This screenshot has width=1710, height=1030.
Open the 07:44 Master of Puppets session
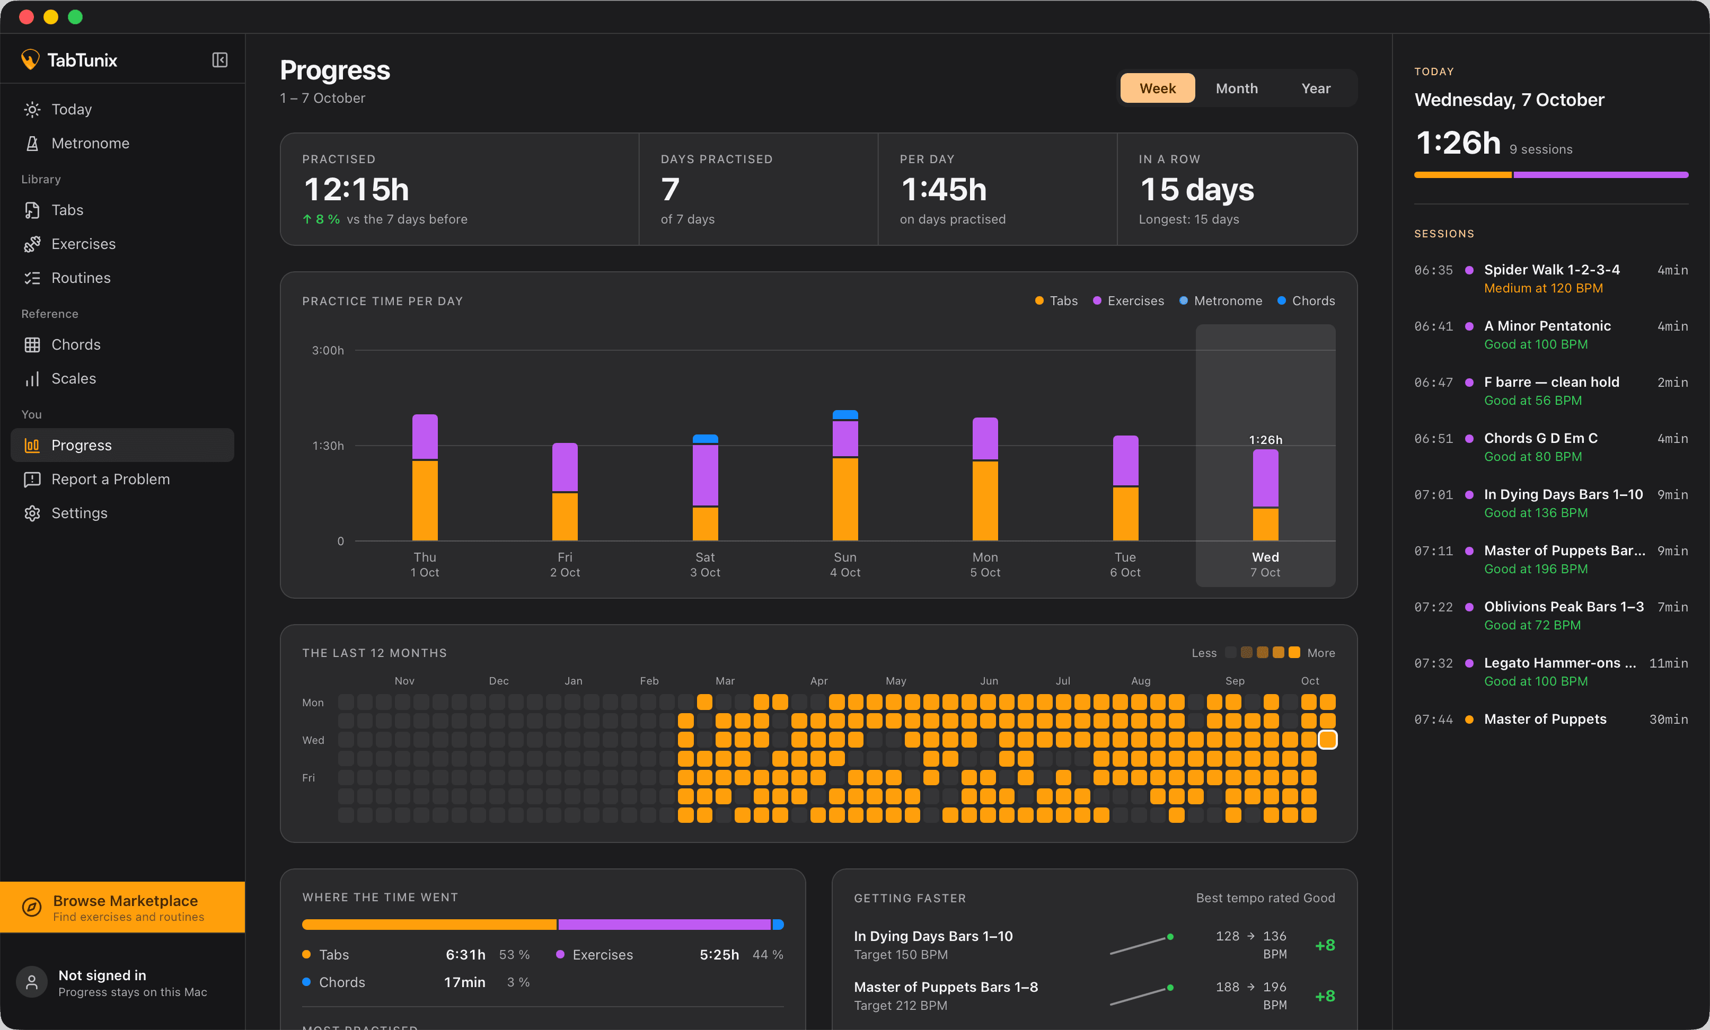coord(1551,720)
